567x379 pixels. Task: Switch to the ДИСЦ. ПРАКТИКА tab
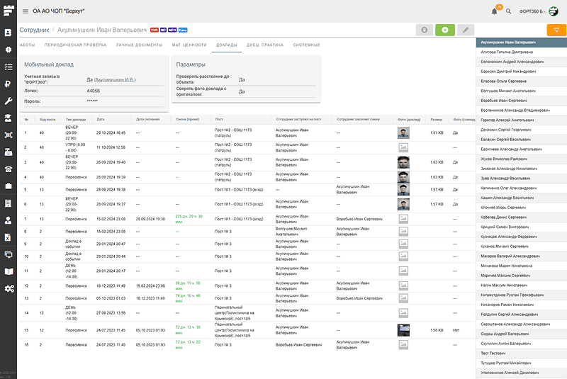coord(265,45)
